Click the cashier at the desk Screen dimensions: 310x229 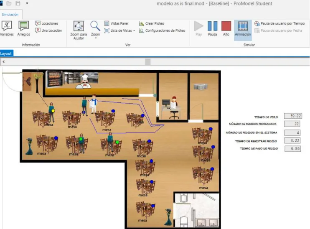pos(173,103)
